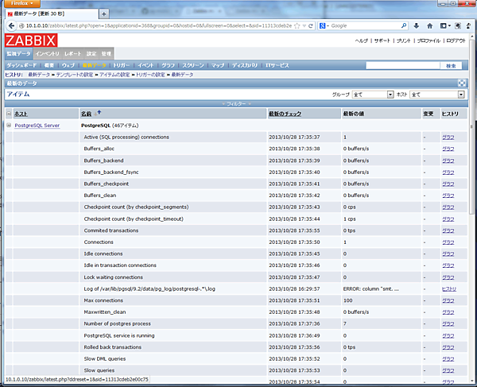Open a new browser tab with plus button

[105, 14]
